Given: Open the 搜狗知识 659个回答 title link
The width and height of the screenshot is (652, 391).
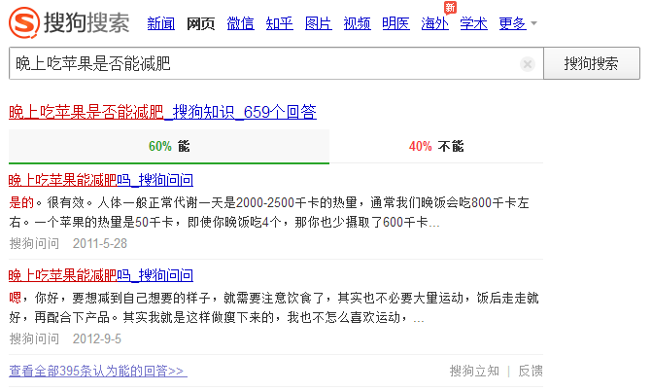Looking at the screenshot, I should (x=162, y=112).
